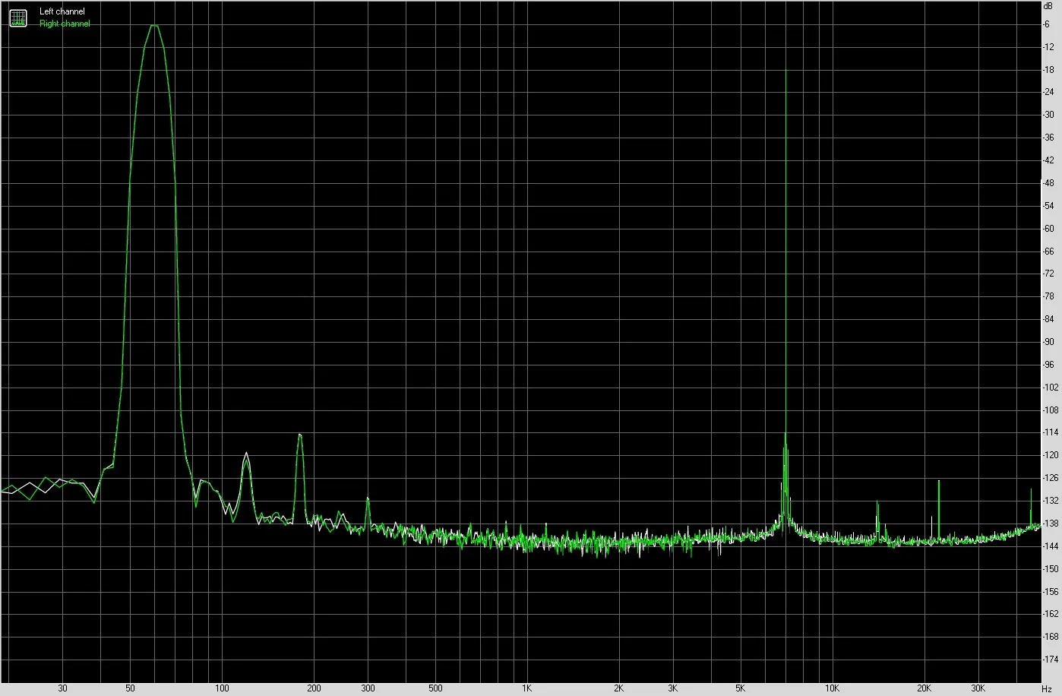Click the "-30" dB axis value
The image size is (1062, 696).
(x=1049, y=115)
